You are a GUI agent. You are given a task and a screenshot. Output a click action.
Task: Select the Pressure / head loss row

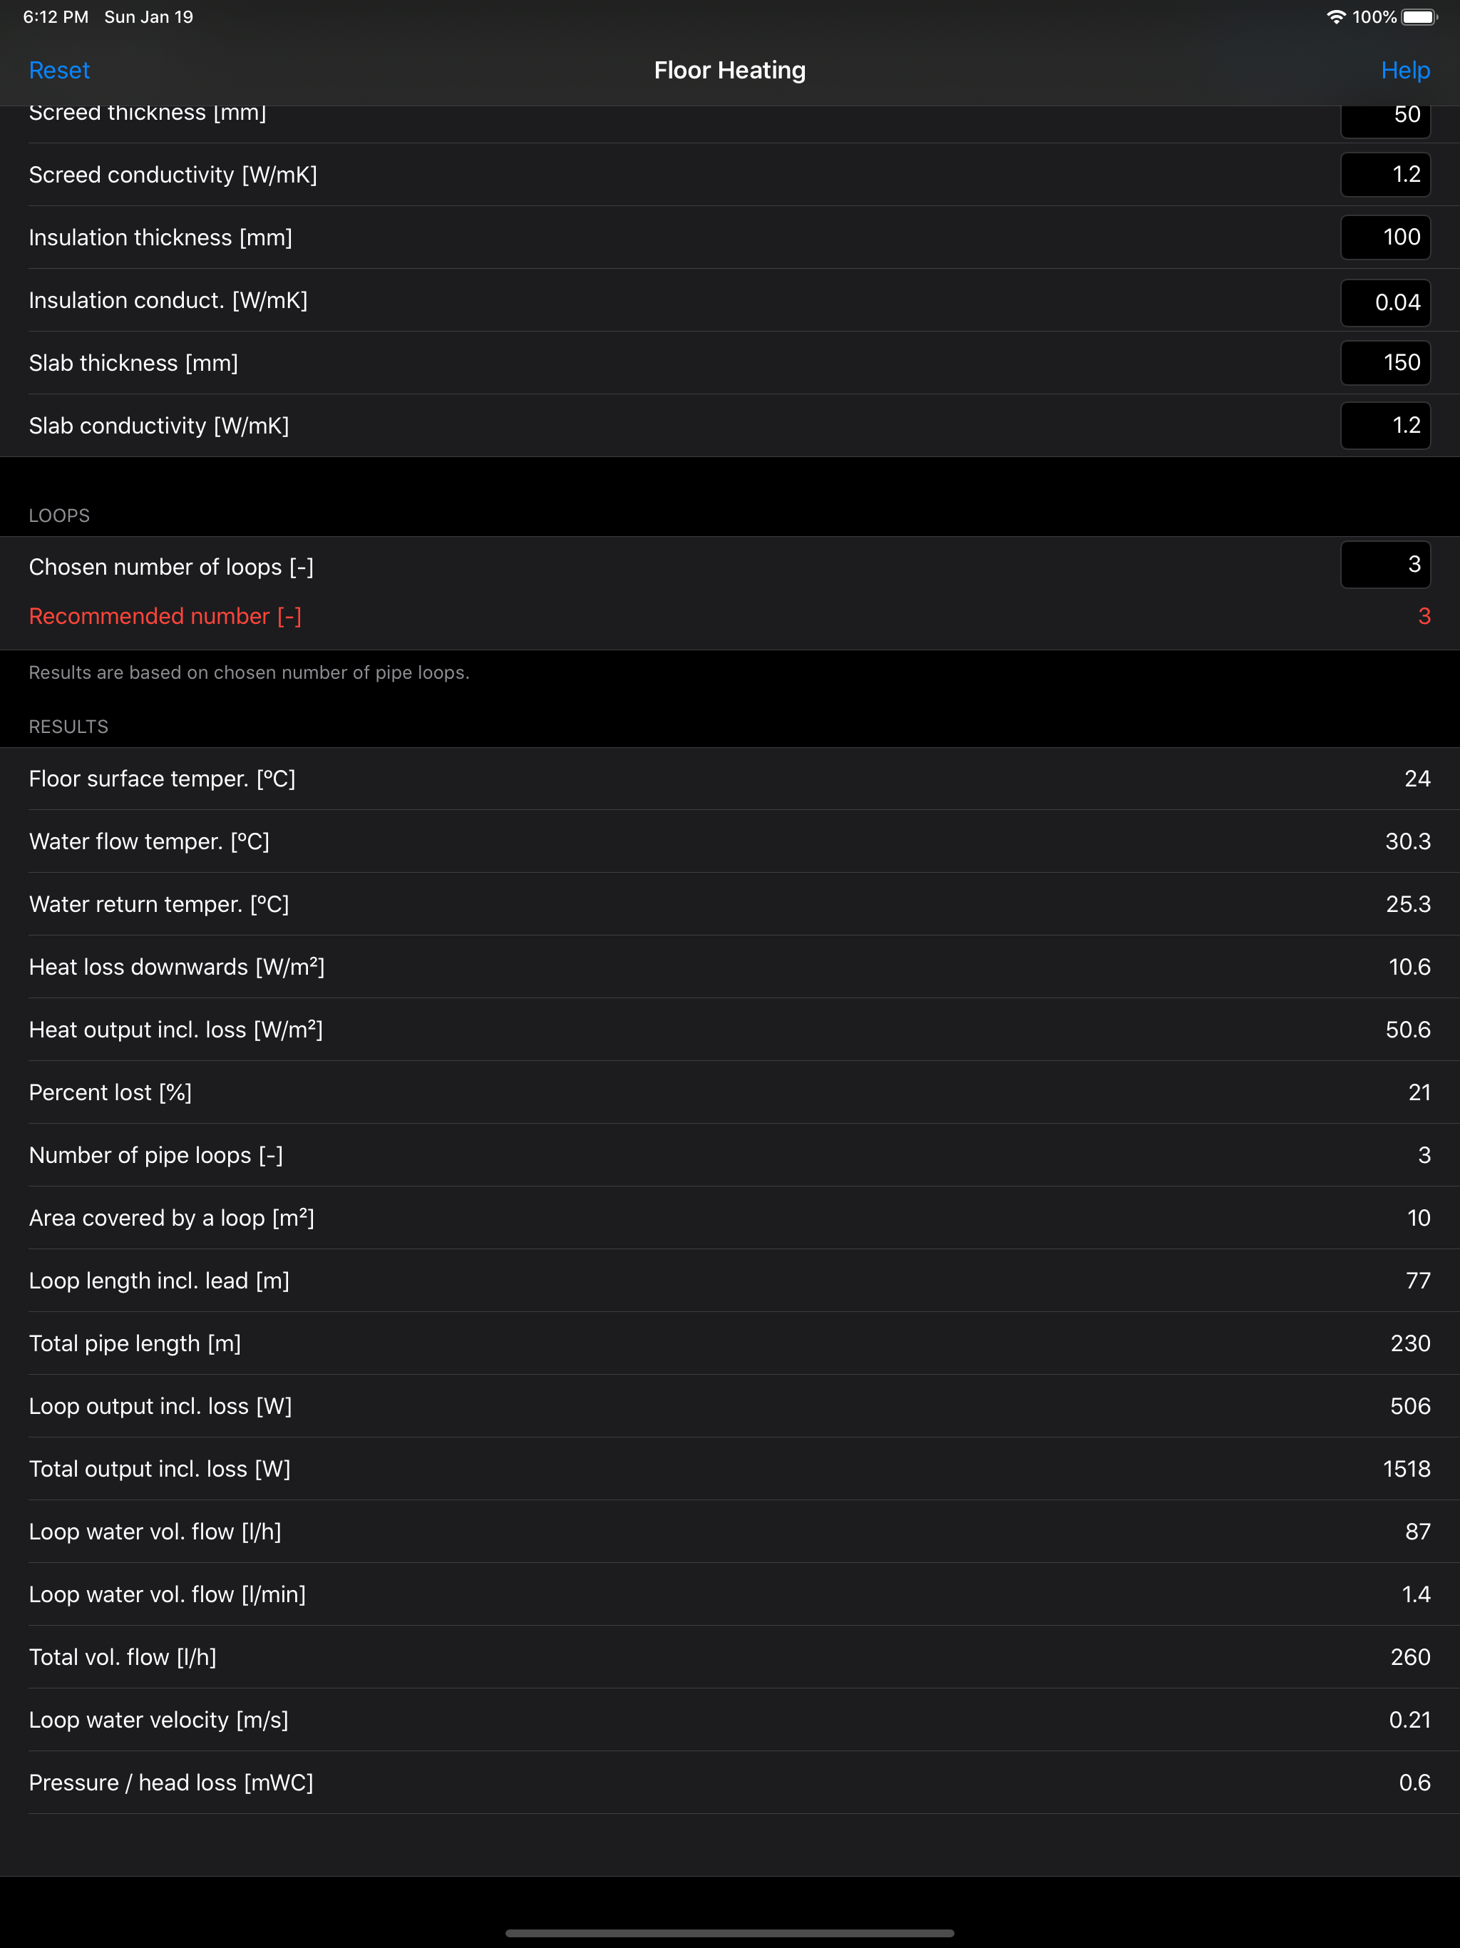(729, 1783)
